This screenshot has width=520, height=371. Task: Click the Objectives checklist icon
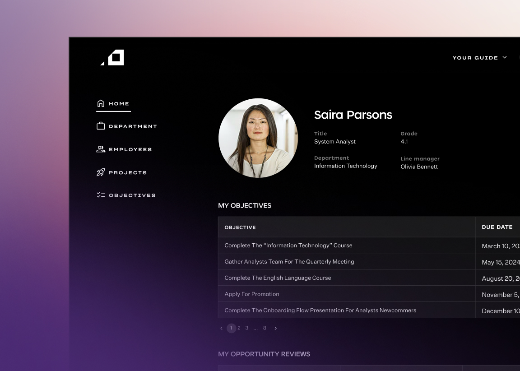[x=101, y=195]
